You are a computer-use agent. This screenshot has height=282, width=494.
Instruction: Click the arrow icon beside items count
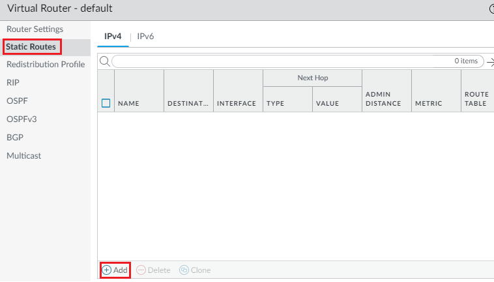(x=489, y=61)
